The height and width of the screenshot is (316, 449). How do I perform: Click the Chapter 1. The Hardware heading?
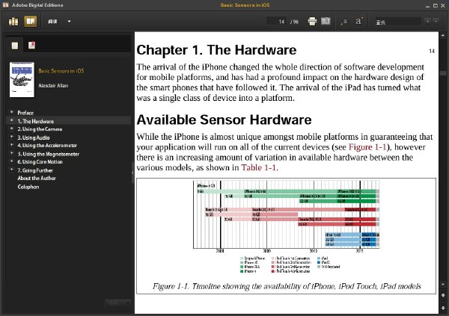(x=216, y=50)
